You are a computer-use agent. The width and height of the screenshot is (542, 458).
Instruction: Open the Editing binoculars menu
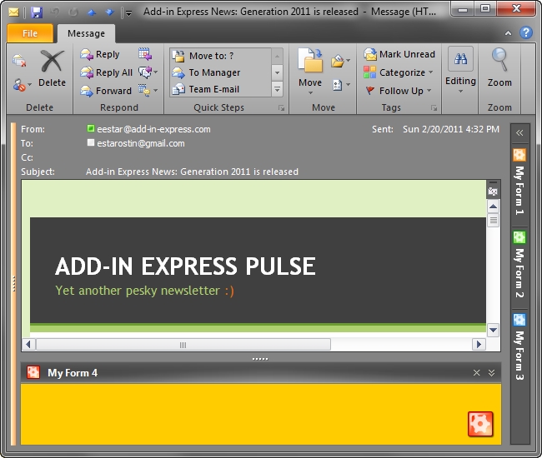(460, 71)
